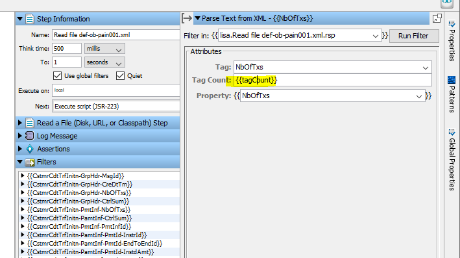Click the Tag Count input field
Viewport: 460px width, 258px height.
pos(333,80)
